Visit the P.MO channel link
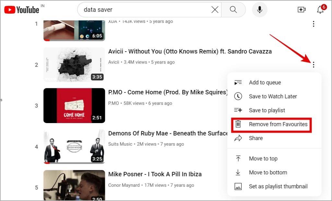Image resolution: width=332 pixels, height=201 pixels. 114,103
